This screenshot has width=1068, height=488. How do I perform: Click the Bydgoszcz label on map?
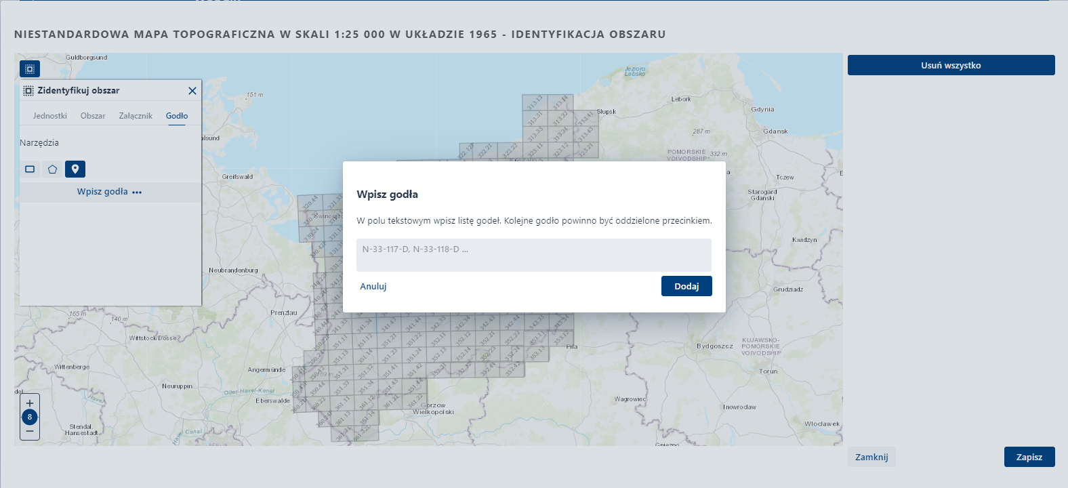pos(715,346)
